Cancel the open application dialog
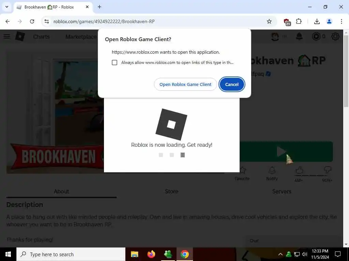349x261 pixels. pos(232,84)
